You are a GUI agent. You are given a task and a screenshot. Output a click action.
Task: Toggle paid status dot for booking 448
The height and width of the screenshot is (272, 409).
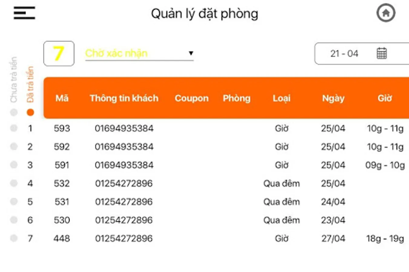pos(14,238)
